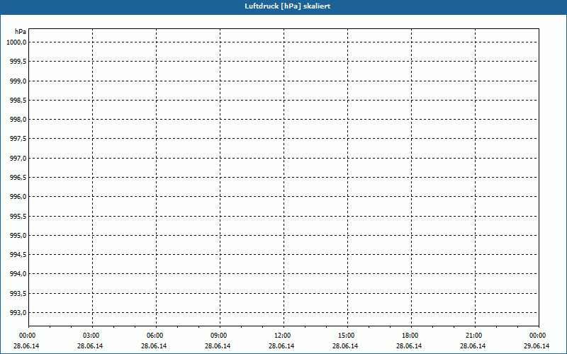Select the 21:00 time label

tap(474, 336)
